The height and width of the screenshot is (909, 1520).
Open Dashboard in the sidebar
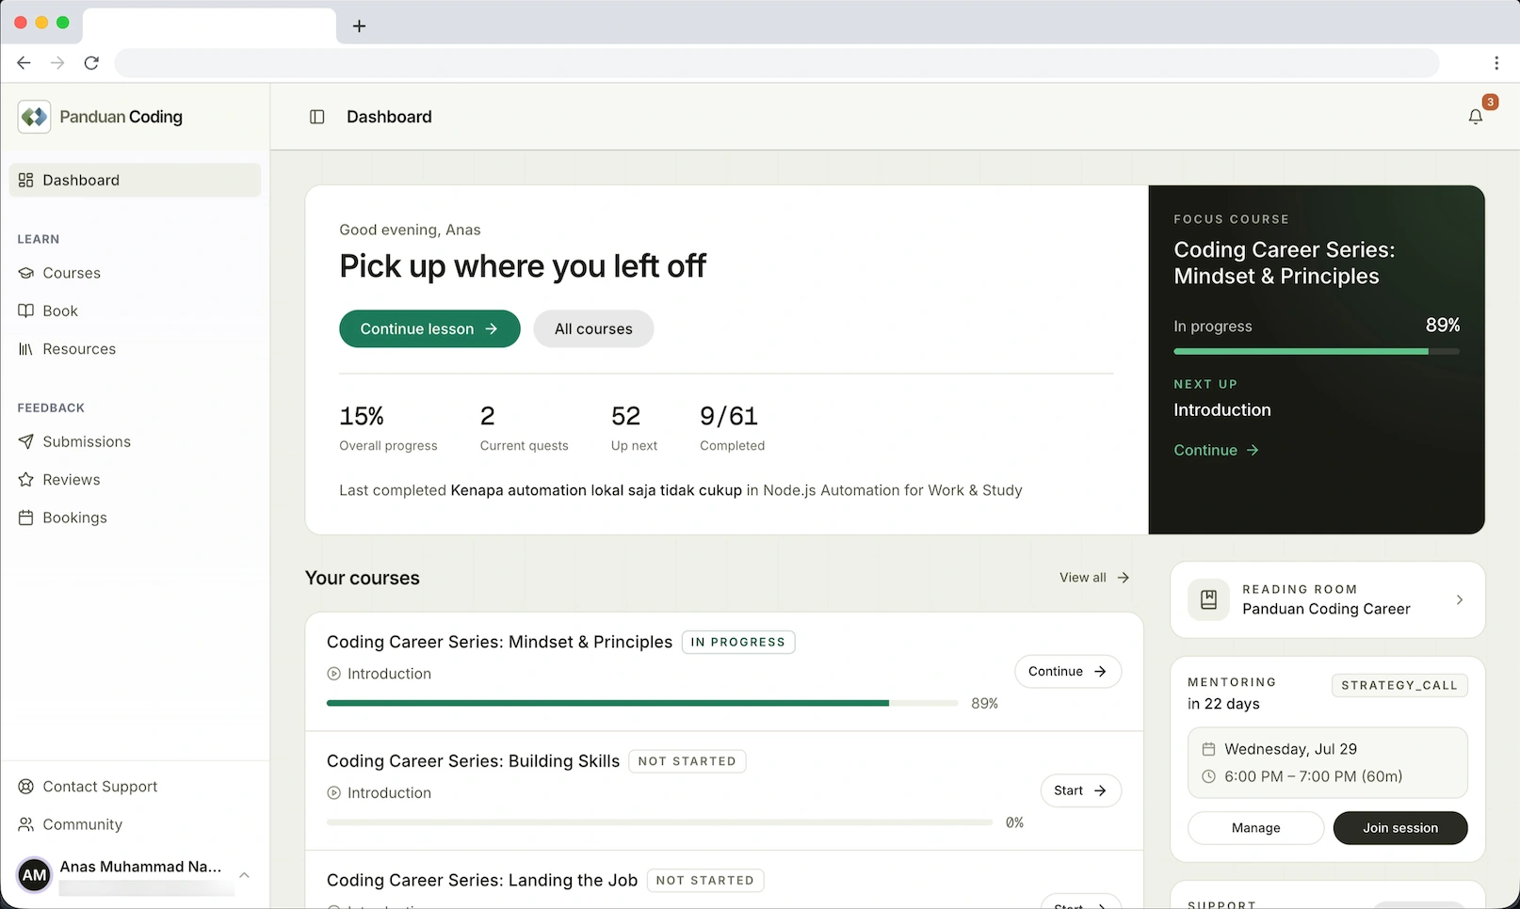click(135, 180)
